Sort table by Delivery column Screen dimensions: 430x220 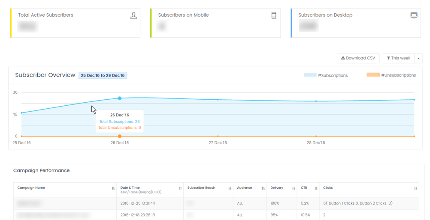(294, 188)
